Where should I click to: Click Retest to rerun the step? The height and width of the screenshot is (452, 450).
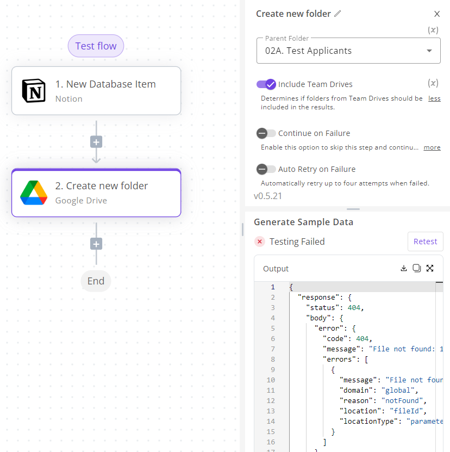point(425,242)
